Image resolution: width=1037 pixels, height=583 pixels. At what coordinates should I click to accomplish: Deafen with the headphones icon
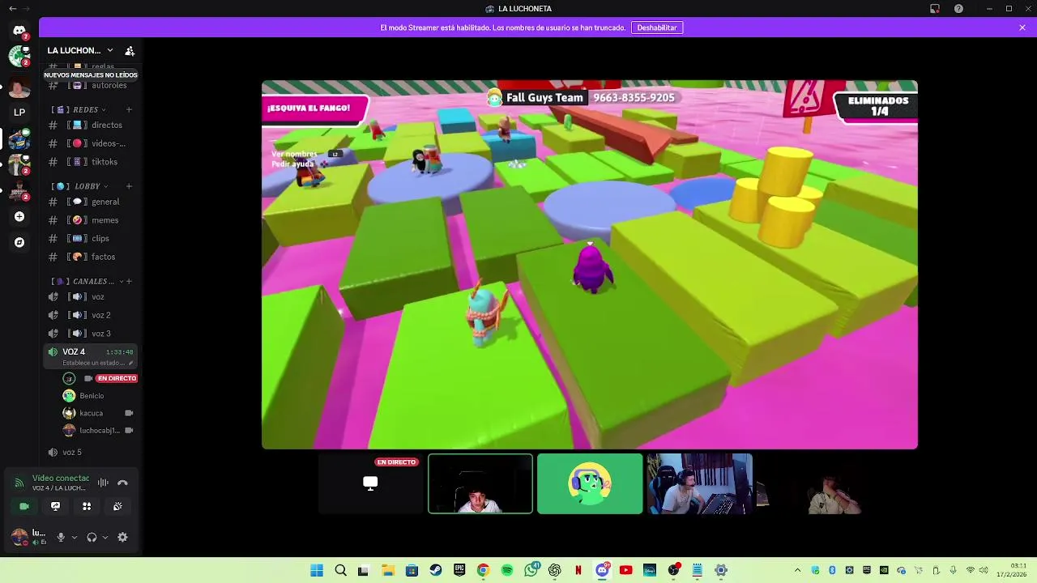pyautogui.click(x=92, y=537)
